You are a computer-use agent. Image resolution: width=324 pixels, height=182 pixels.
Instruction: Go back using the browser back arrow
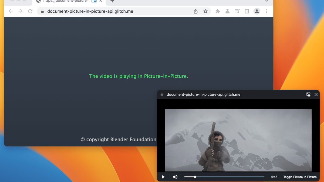tap(11, 11)
